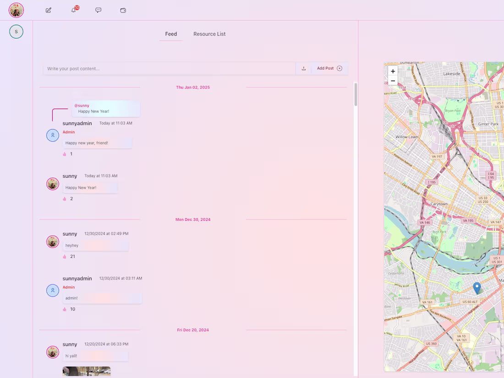504x378 pixels.
Task: Switch to the Resource List tab
Action: click(209, 34)
